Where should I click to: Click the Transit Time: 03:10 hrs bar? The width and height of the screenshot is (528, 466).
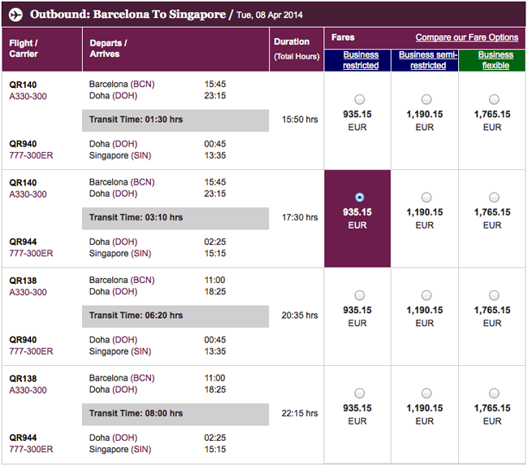point(175,219)
